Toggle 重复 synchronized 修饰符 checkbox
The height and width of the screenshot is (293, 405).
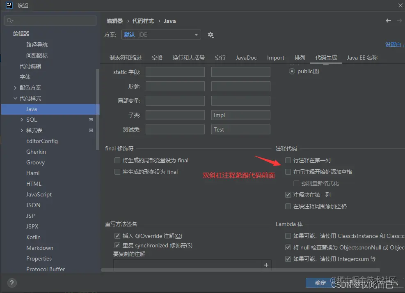pyautogui.click(x=117, y=245)
